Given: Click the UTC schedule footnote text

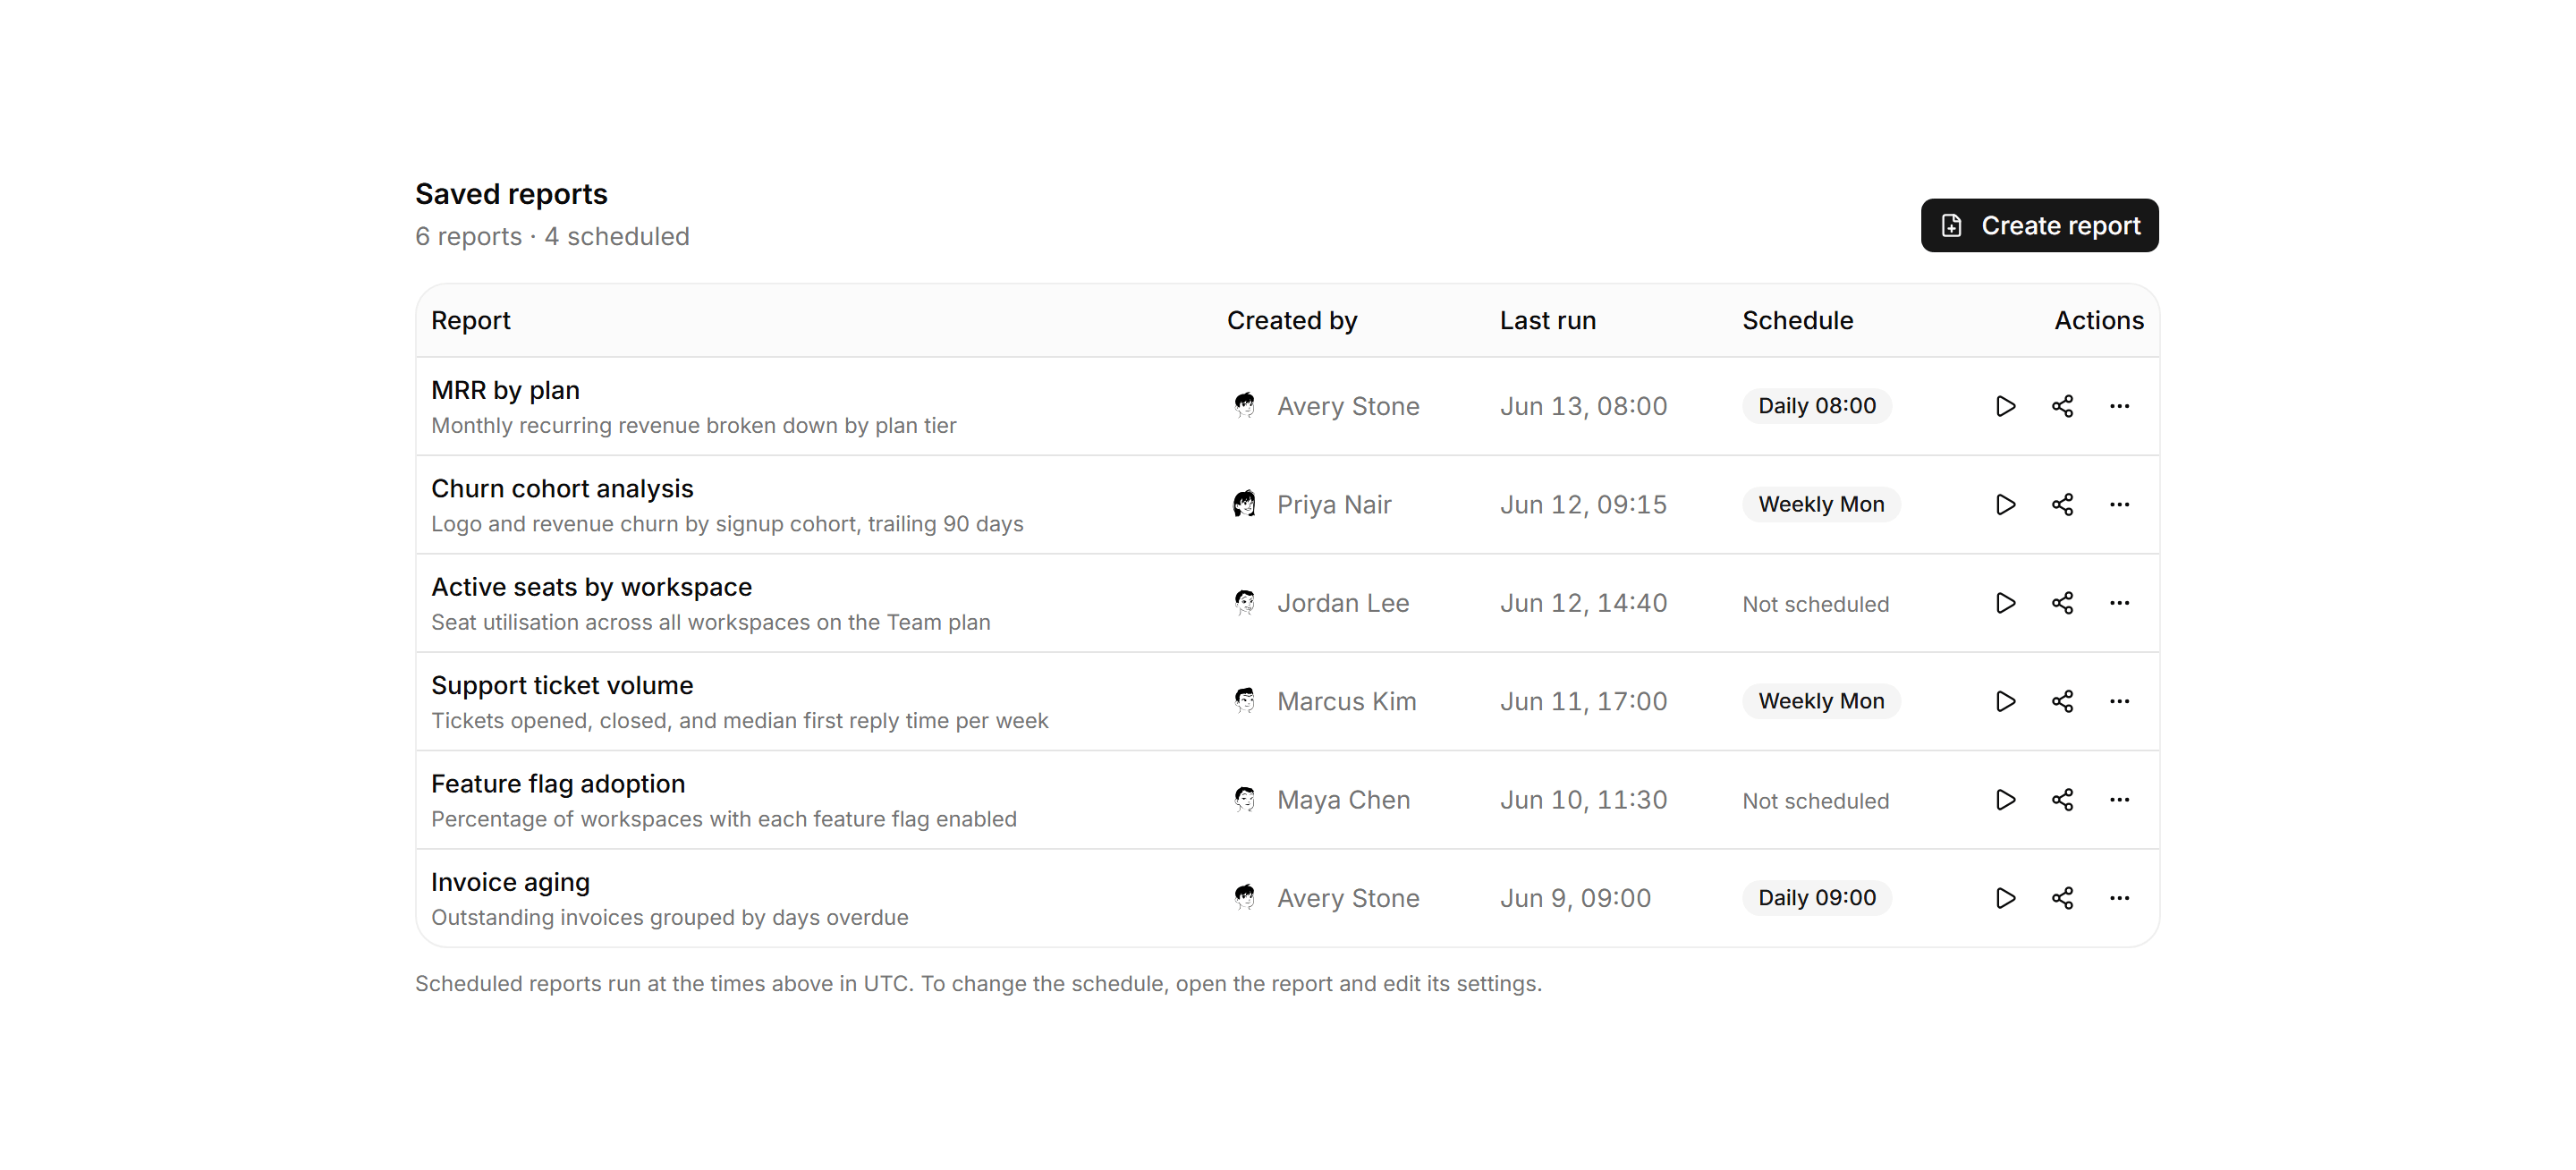Looking at the screenshot, I should [x=978, y=984].
